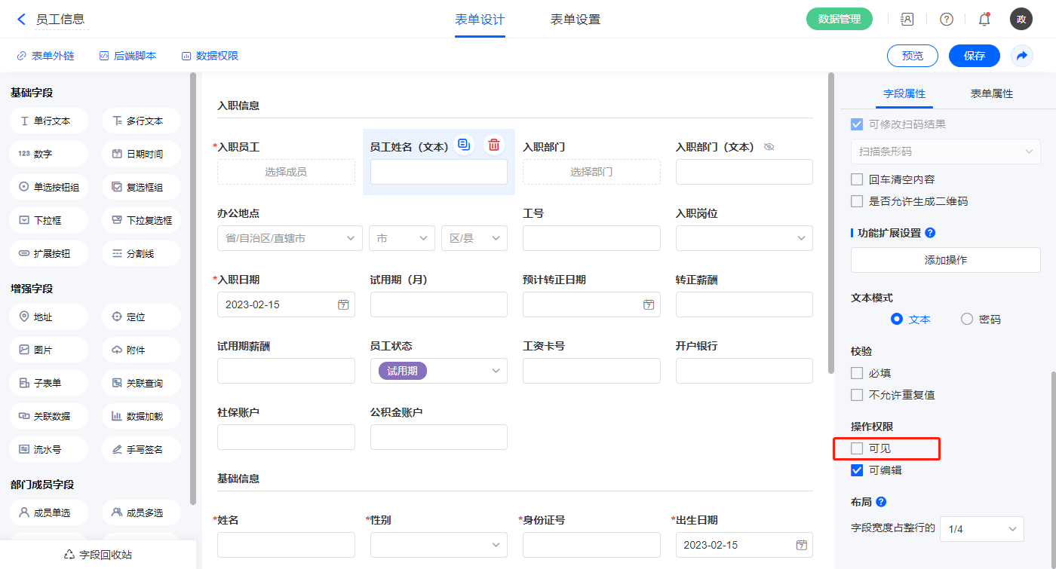Switch to the 表单属性 tab
This screenshot has width=1056, height=569.
coord(991,93)
